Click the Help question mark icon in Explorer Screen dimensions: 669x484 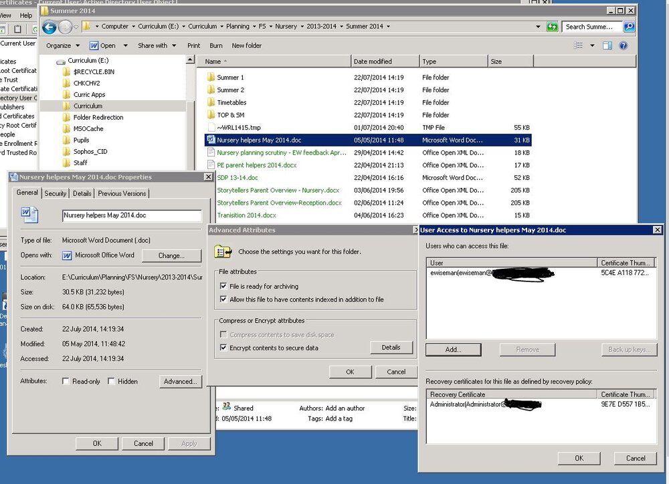click(623, 45)
